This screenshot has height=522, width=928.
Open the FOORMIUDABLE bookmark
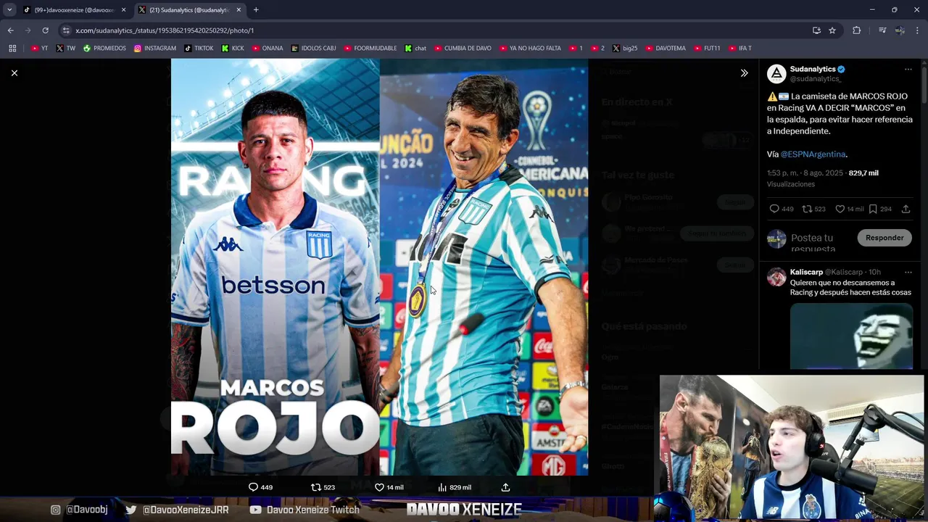pyautogui.click(x=370, y=49)
